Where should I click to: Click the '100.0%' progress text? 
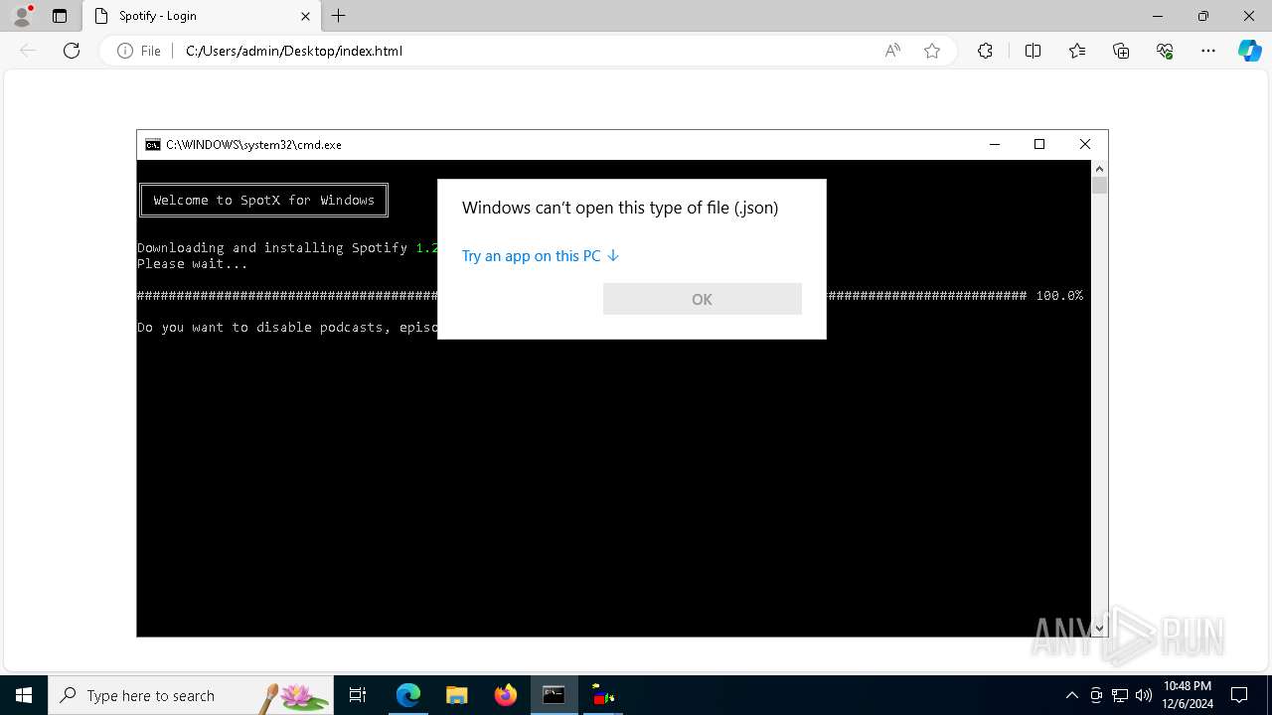[x=1059, y=296]
